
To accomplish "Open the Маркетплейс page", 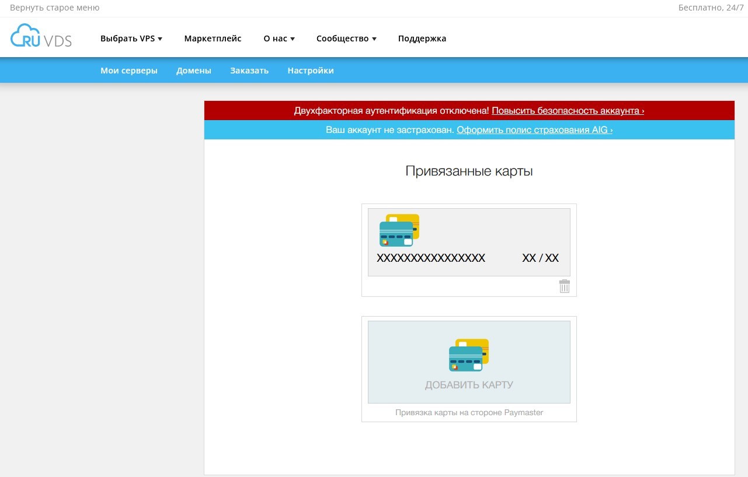I will [x=213, y=38].
